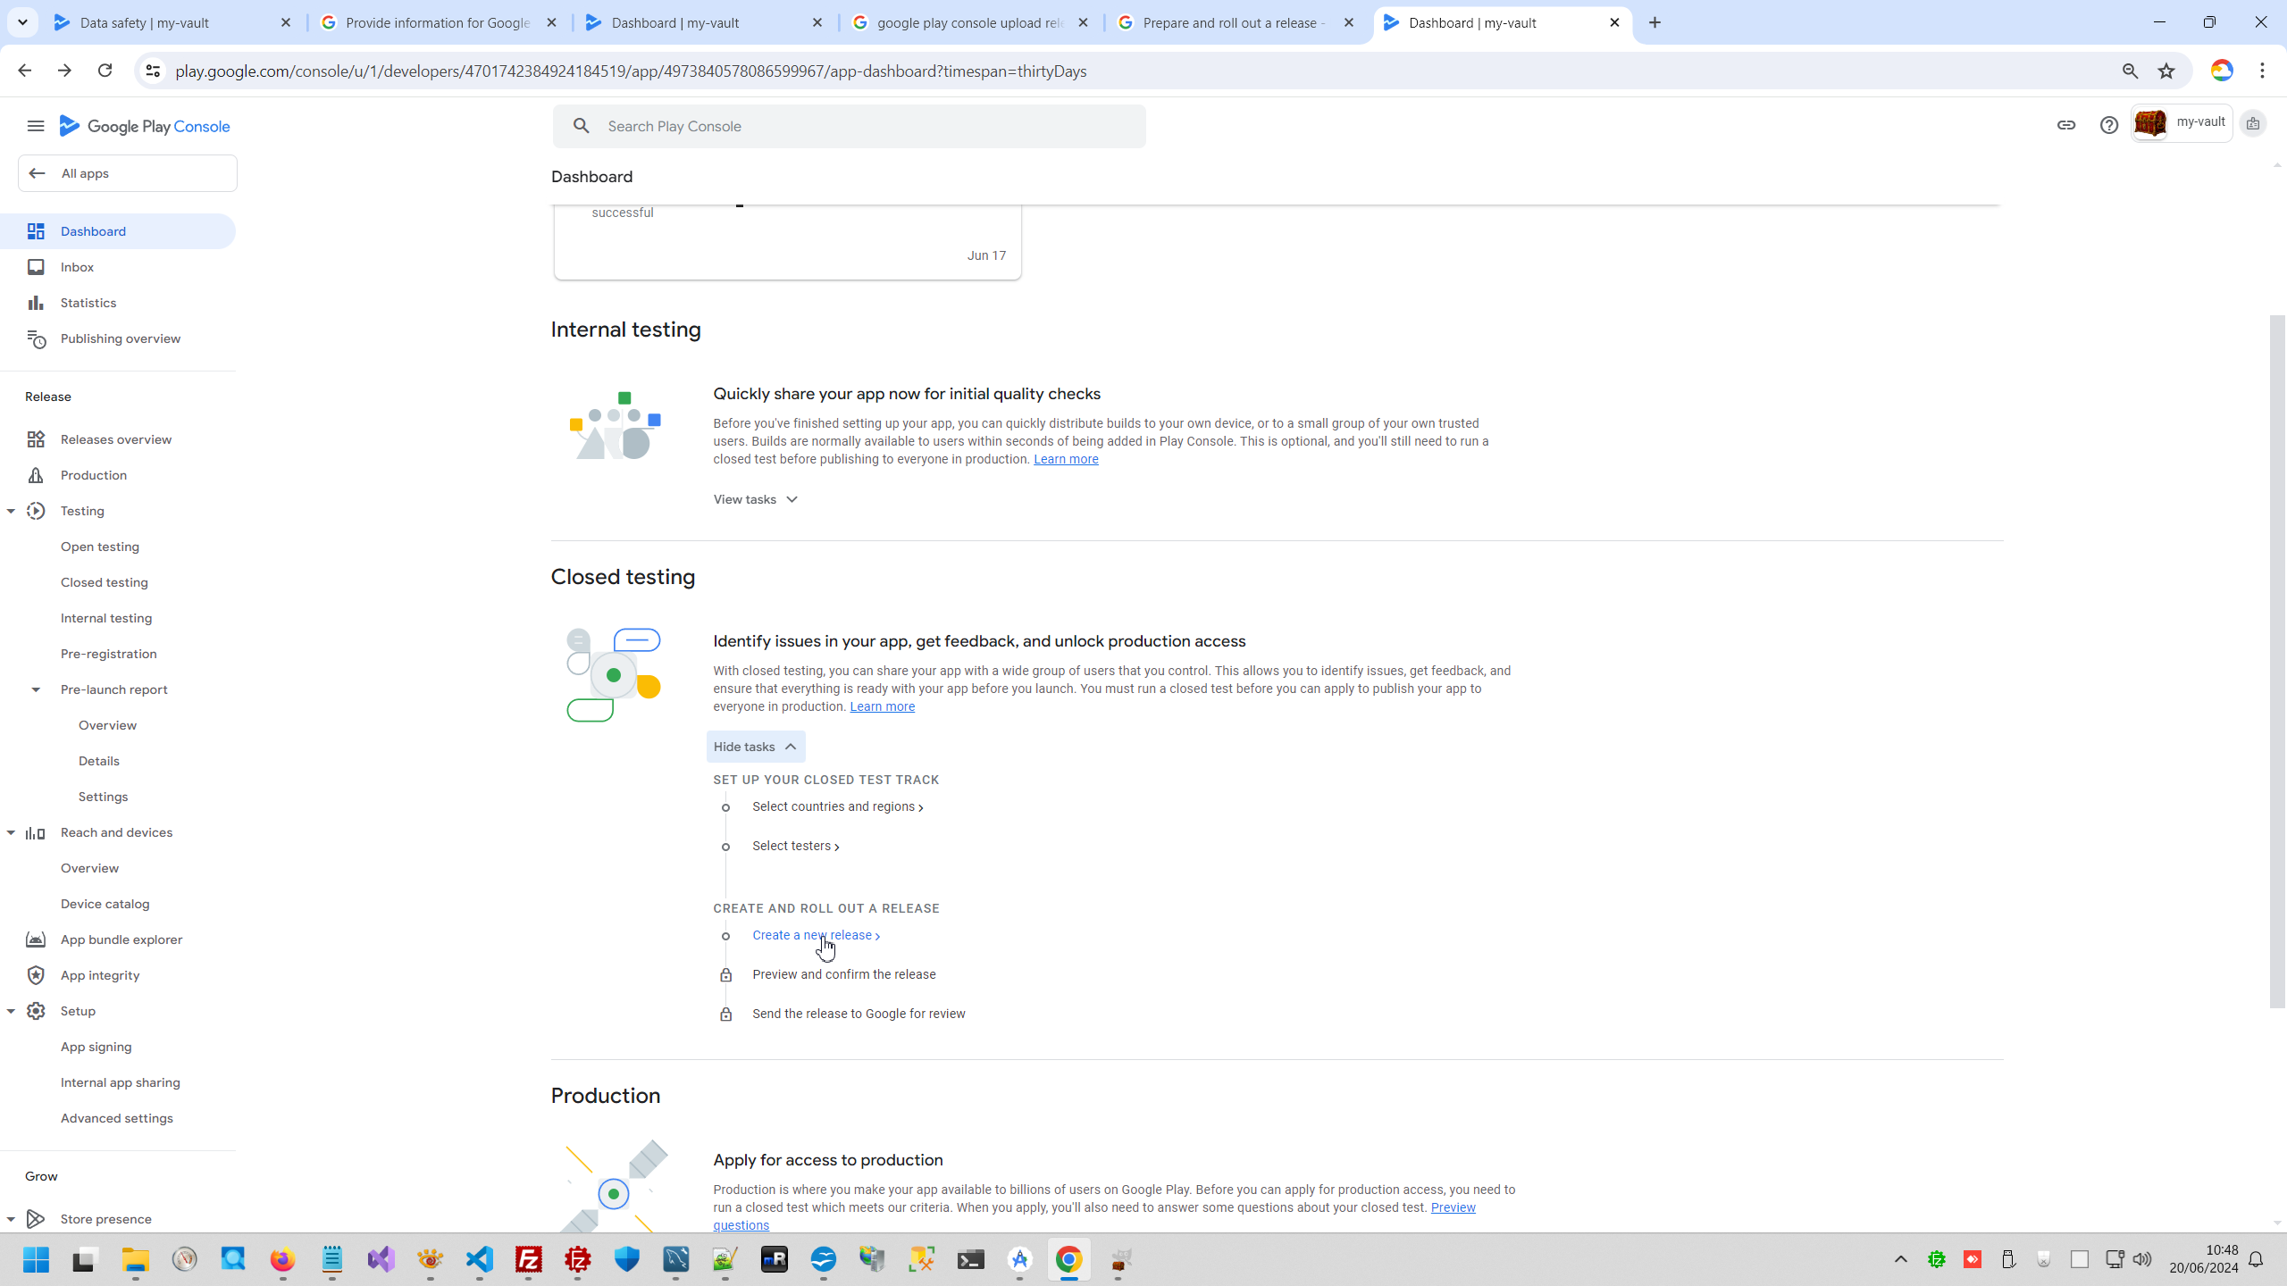Click the copy link icon in header
2287x1286 pixels.
pyautogui.click(x=2065, y=125)
